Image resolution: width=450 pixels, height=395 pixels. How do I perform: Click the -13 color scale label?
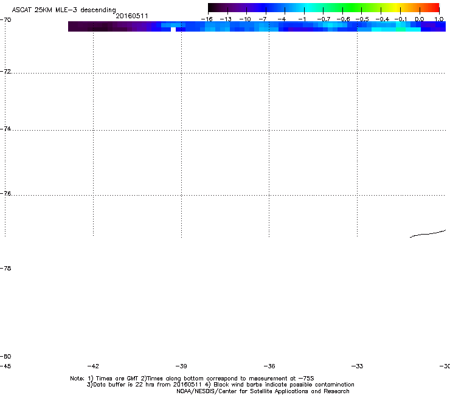226,19
